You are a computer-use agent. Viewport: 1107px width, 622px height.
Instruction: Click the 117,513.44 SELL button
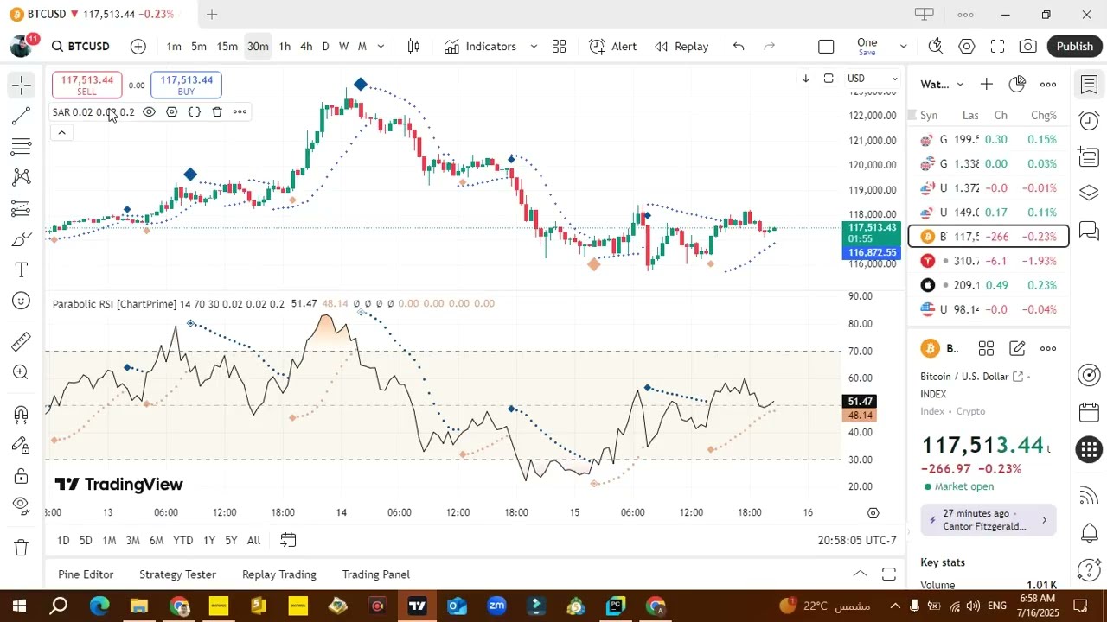86,85
